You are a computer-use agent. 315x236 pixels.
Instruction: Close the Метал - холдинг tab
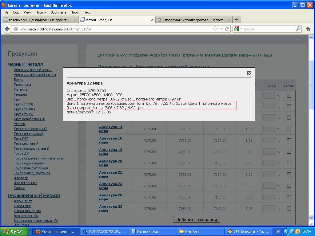coord(152,20)
